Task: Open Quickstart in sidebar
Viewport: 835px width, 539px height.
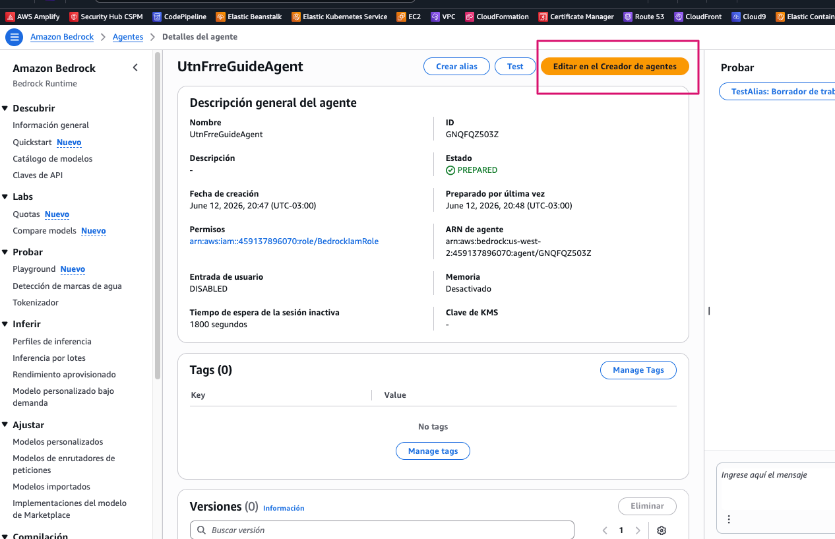Action: tap(34, 142)
